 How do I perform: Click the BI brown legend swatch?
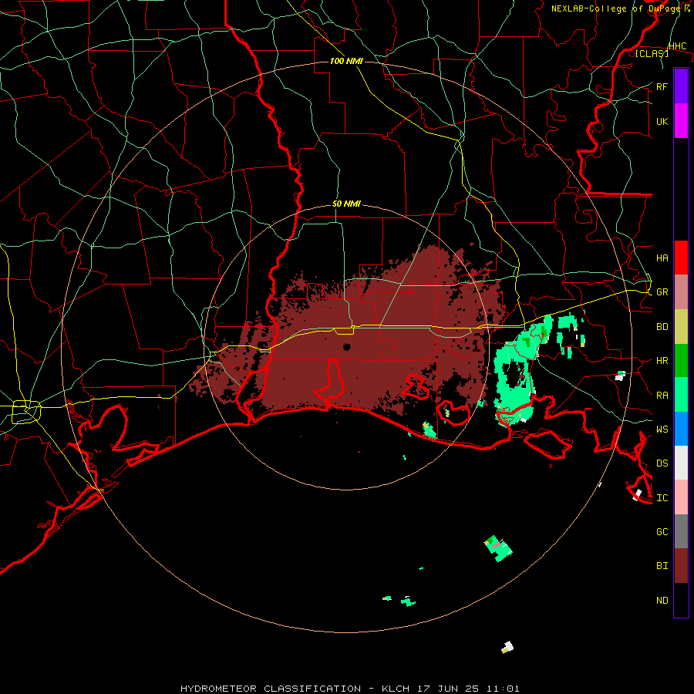tap(681, 566)
